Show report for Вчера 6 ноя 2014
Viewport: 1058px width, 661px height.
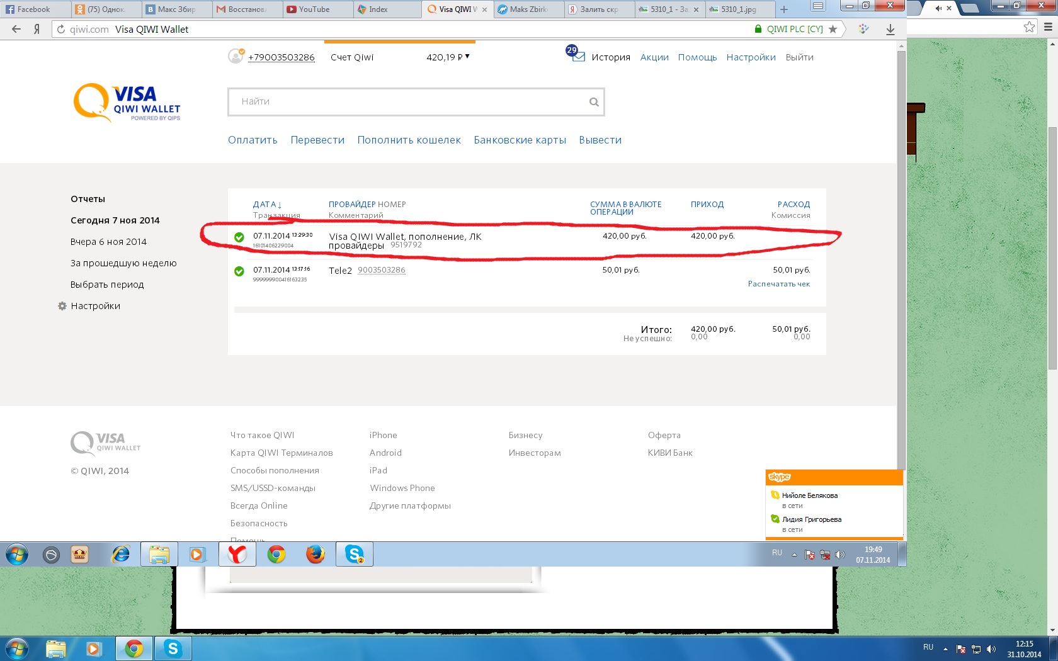(x=108, y=242)
